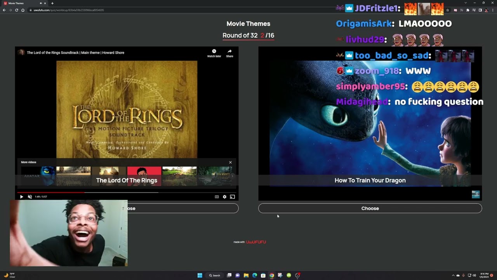Show hidden system tray icons
Screen dimensions: 497x280
453,275
